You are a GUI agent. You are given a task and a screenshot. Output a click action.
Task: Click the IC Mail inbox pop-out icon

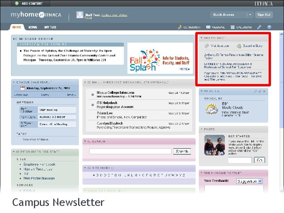coord(167,82)
